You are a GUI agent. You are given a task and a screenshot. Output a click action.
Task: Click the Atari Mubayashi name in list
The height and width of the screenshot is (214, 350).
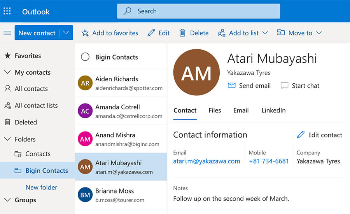click(119, 163)
